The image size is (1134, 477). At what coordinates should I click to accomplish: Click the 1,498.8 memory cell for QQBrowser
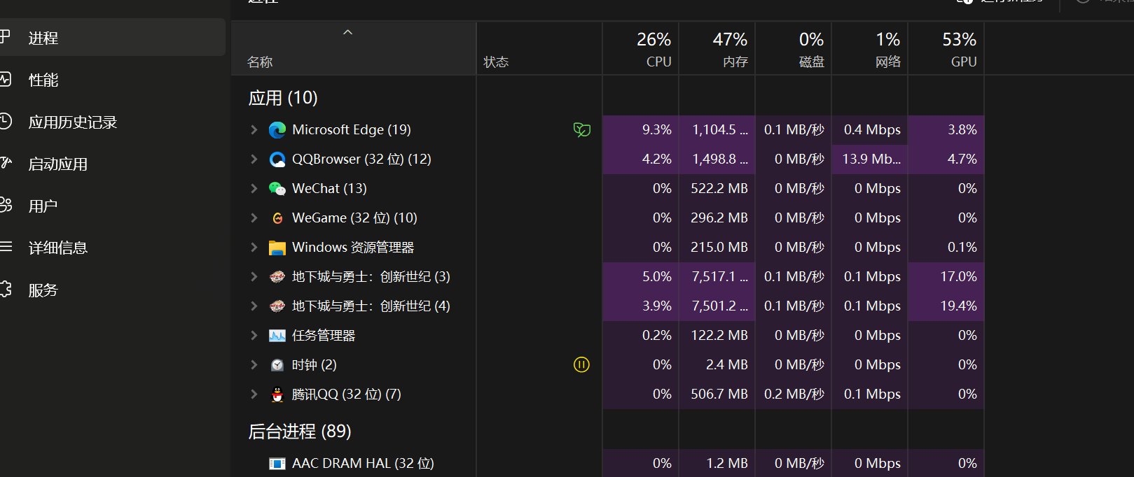click(717, 159)
